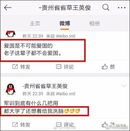
Task: Switch to the 主页 tab
Action: point(35,23)
